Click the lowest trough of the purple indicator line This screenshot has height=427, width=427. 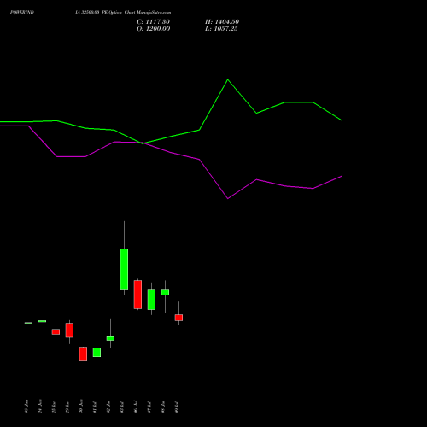pyautogui.click(x=228, y=198)
